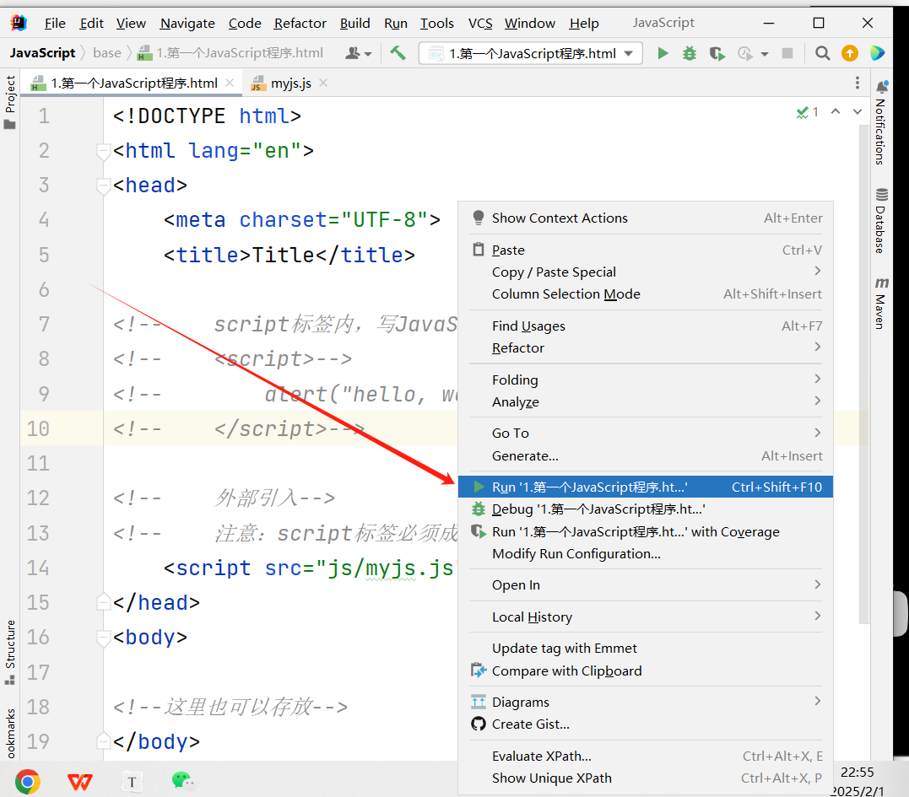This screenshot has width=909, height=797.
Task: Click the Profiler run icon in toolbar
Action: (745, 54)
